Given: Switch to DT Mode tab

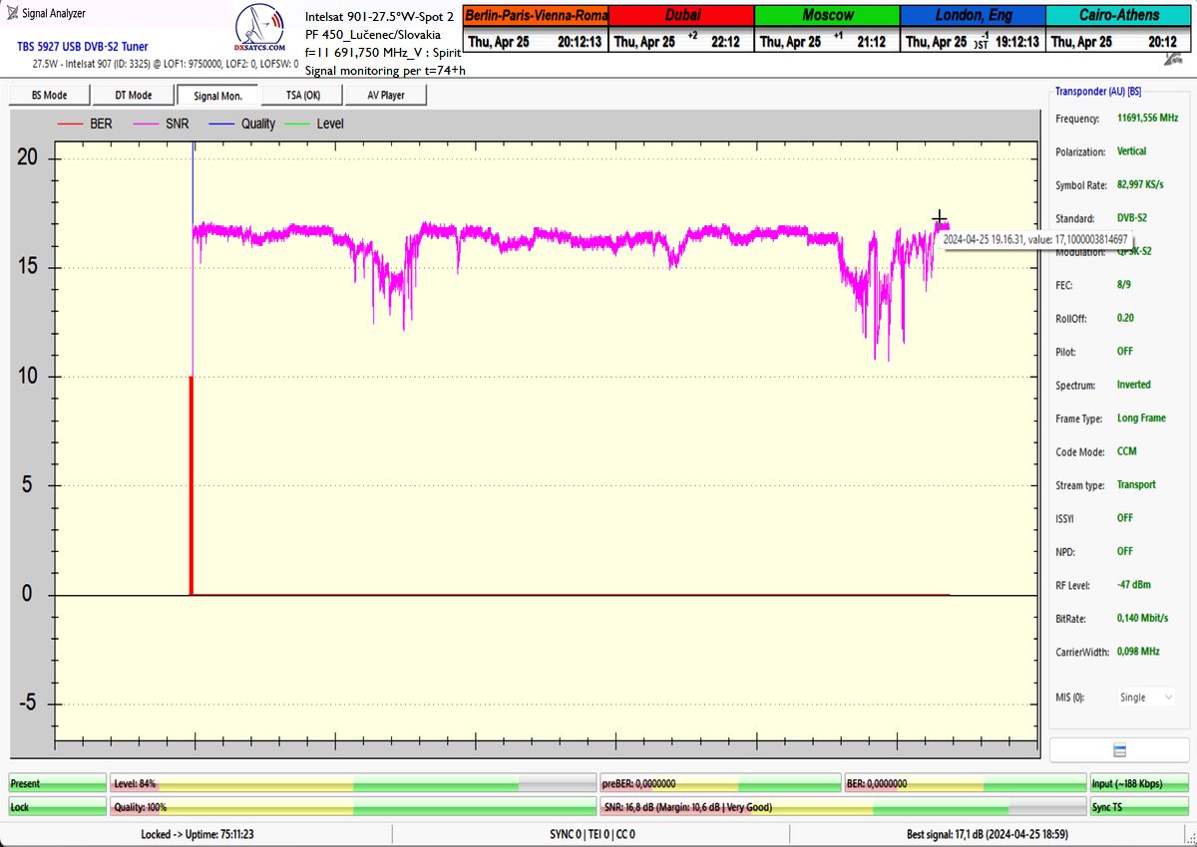Looking at the screenshot, I should click(133, 96).
